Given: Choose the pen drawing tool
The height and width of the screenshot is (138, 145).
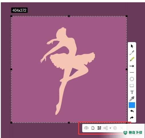Looking at the screenshot, I should (x=132, y=53).
